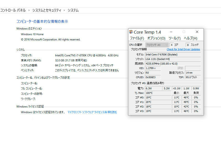Click the Tj. Max value 100°C

tap(158, 93)
